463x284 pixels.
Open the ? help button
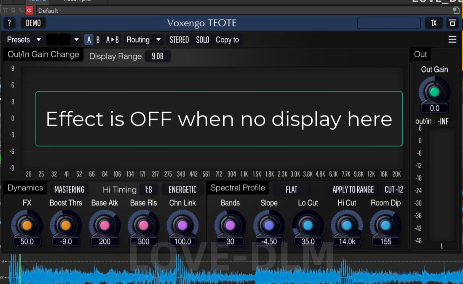[10, 23]
